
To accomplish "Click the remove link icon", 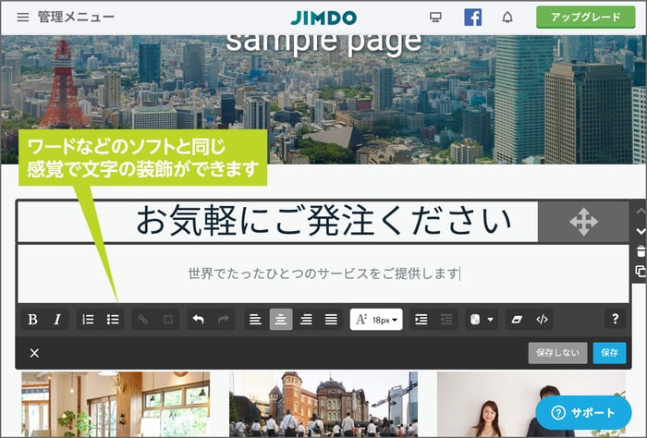I will [168, 319].
